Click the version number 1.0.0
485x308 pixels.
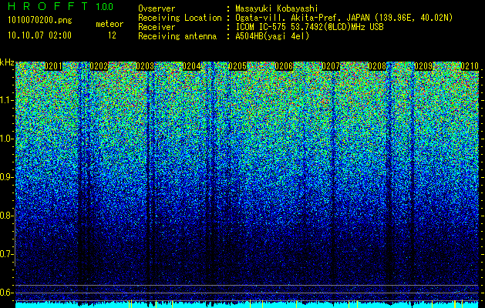[105, 6]
